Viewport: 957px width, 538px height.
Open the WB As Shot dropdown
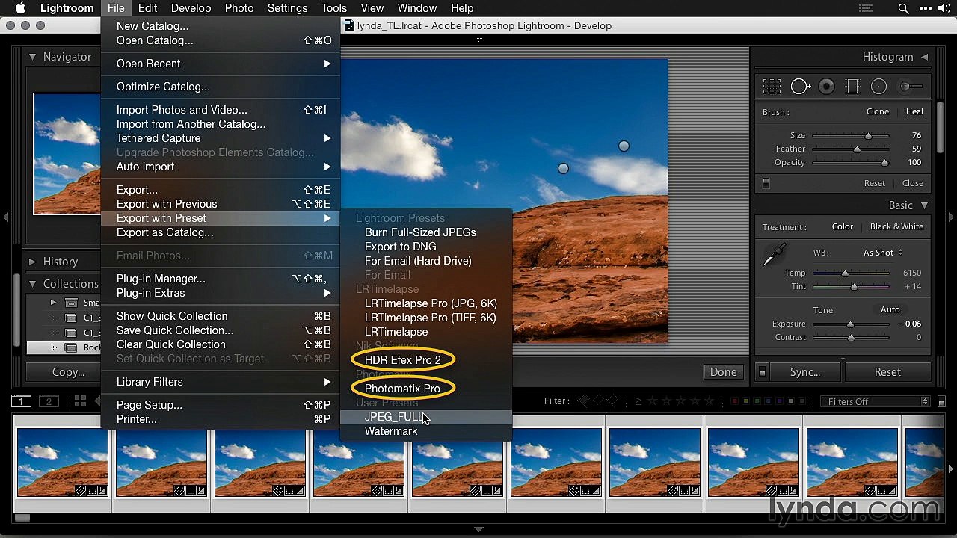pyautogui.click(x=883, y=253)
